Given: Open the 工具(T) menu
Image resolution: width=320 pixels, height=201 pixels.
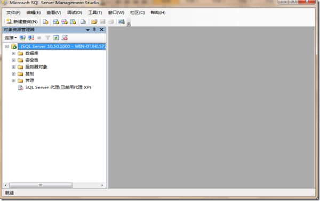Looking at the screenshot, I should (x=95, y=13).
